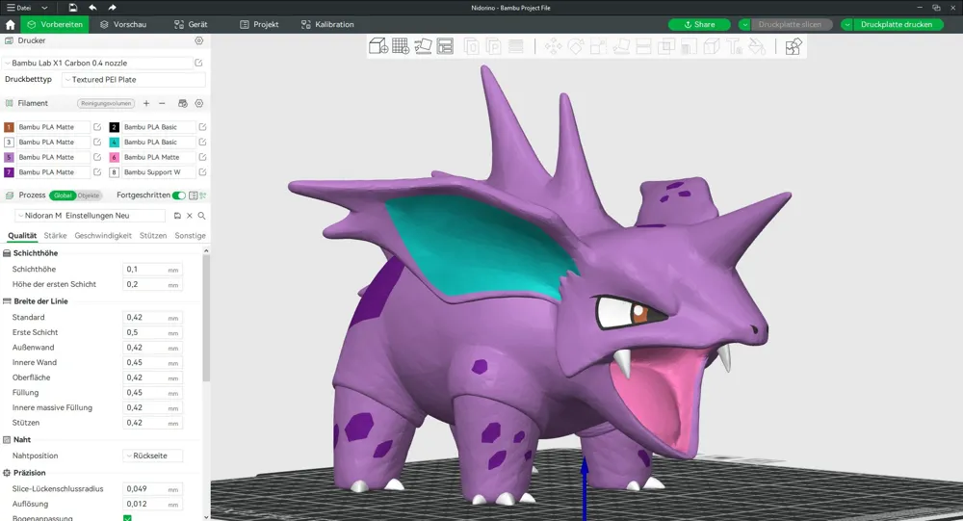The width and height of the screenshot is (963, 521).
Task: Open the filament settings gear icon
Action: pos(199,103)
